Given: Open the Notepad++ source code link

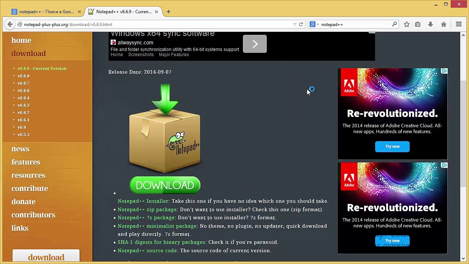Looking at the screenshot, I should pyautogui.click(x=148, y=250).
